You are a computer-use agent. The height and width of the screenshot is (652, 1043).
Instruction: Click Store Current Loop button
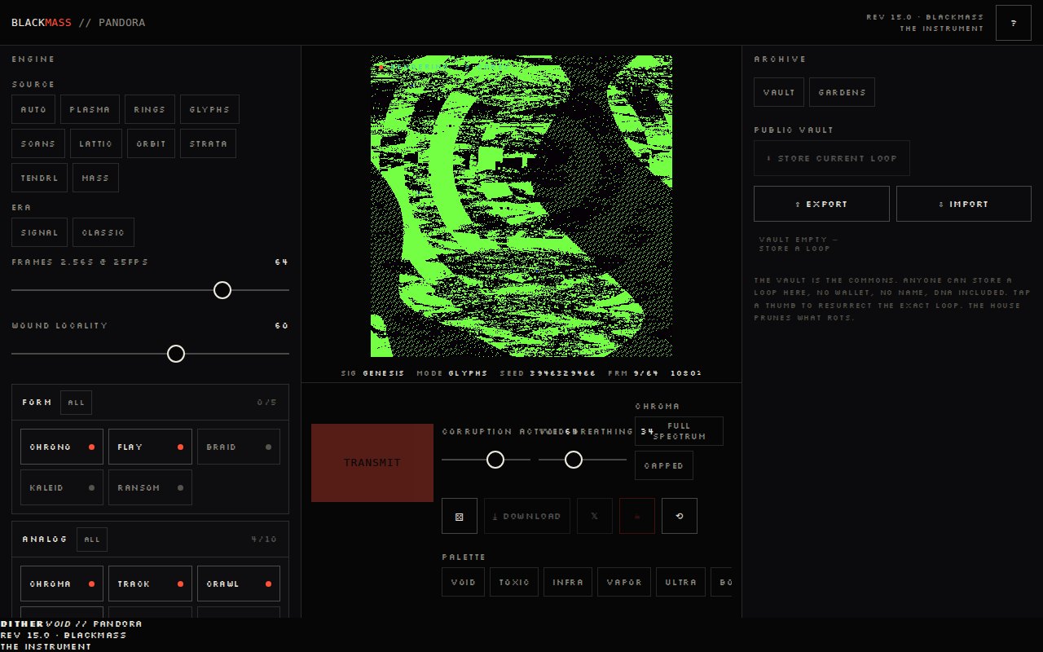pyautogui.click(x=832, y=158)
